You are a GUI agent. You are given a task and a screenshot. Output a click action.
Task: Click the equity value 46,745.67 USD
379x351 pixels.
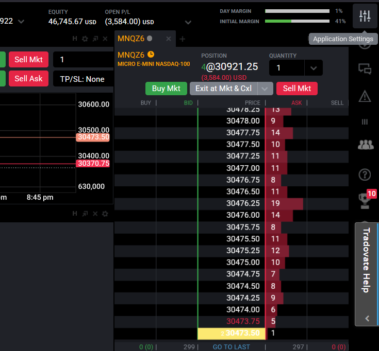72,22
